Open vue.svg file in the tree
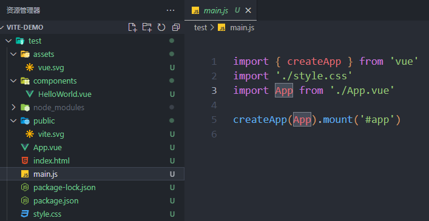 click(x=51, y=68)
